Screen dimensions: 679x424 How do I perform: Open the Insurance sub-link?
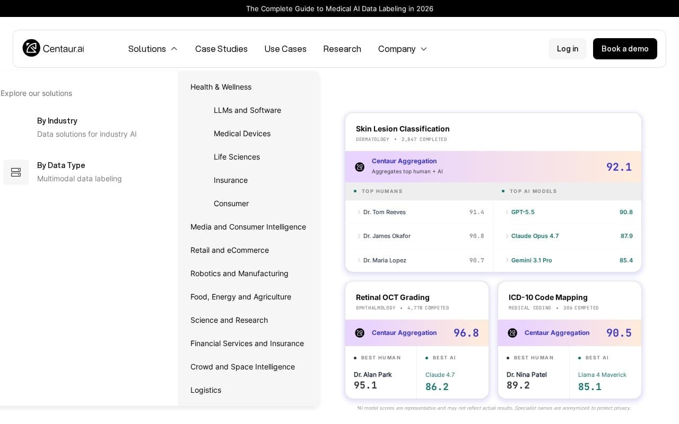tap(231, 180)
